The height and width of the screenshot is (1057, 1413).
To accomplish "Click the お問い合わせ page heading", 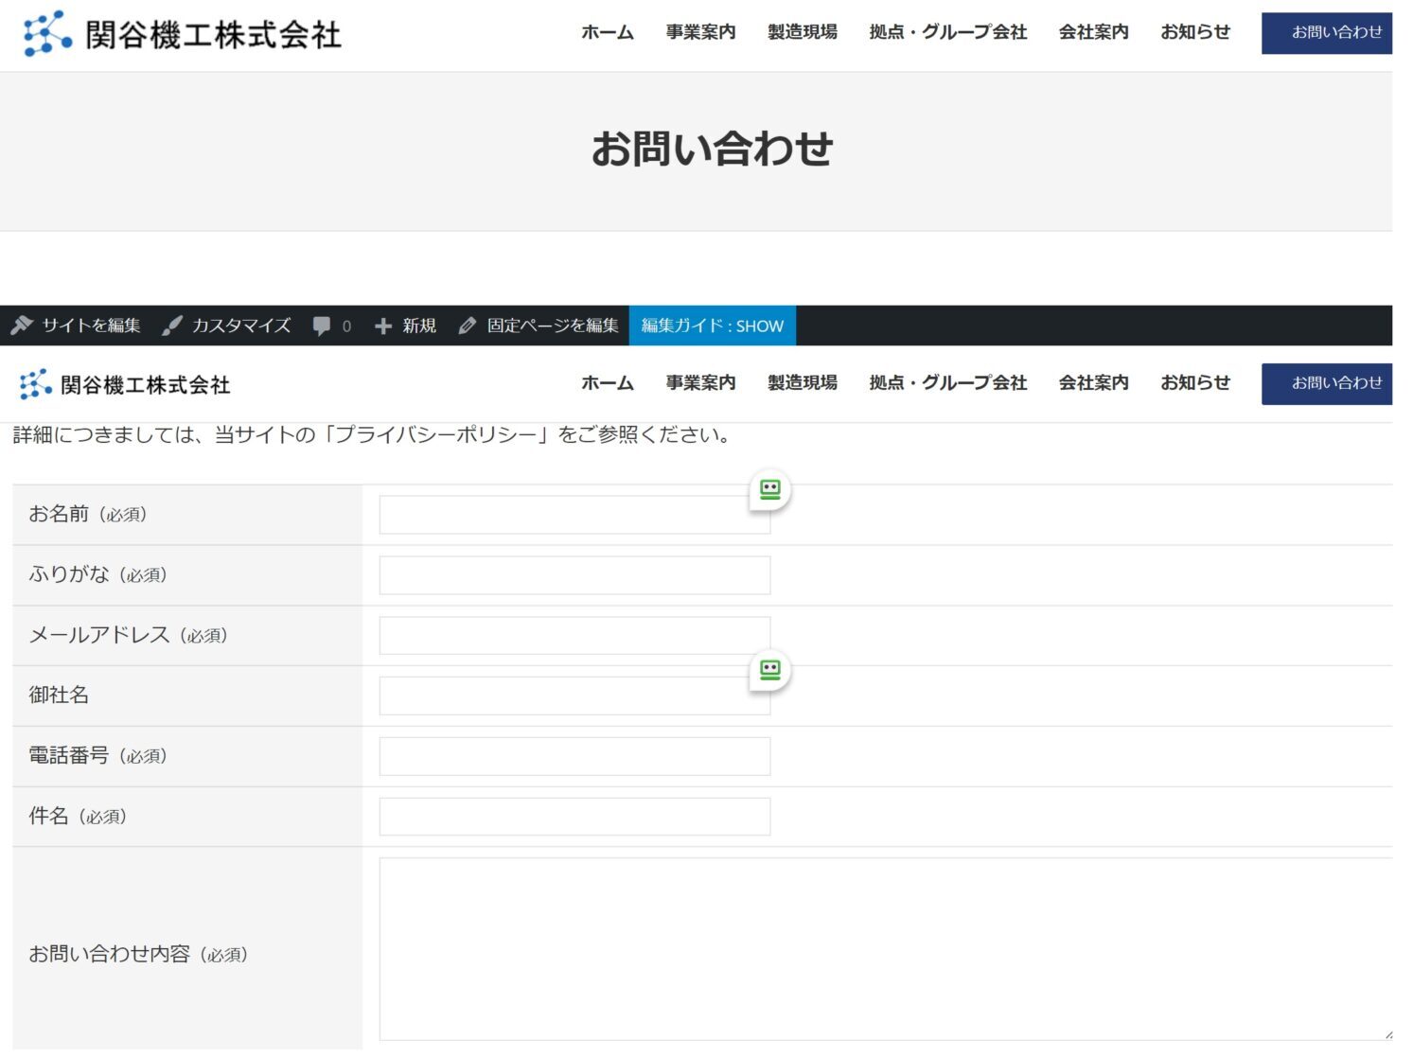I will pos(712,150).
